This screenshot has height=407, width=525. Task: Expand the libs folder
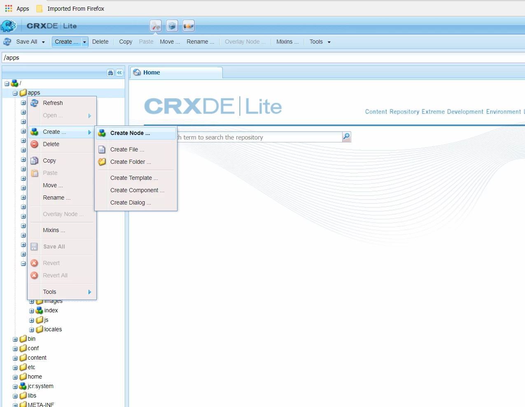click(x=15, y=396)
